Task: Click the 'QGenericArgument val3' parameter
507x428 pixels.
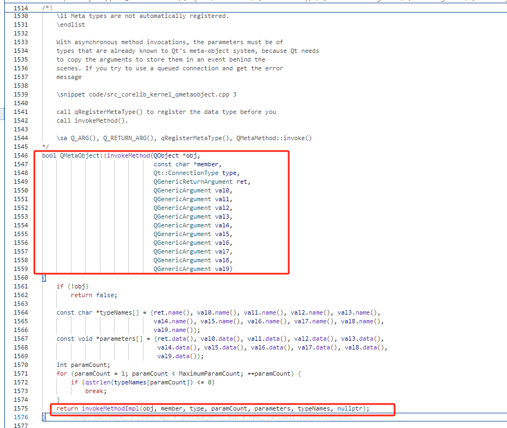Action: [x=192, y=216]
